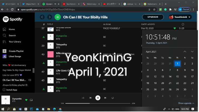Unlike Dynamite with the green heart in player bar
Screen dimensions: 199x112
click(x=26, y=100)
